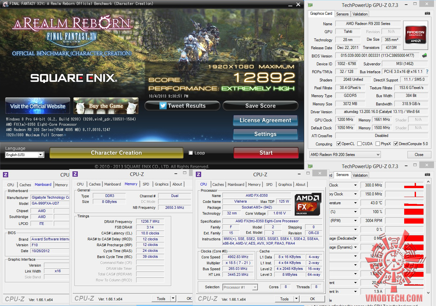Click Visit the Official Website

38,106
